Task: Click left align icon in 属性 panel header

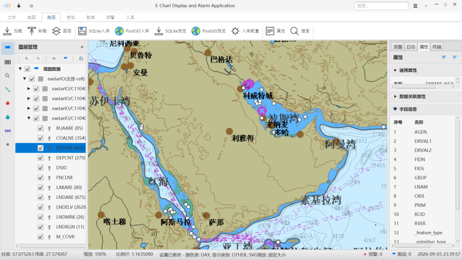Action: tap(444, 57)
